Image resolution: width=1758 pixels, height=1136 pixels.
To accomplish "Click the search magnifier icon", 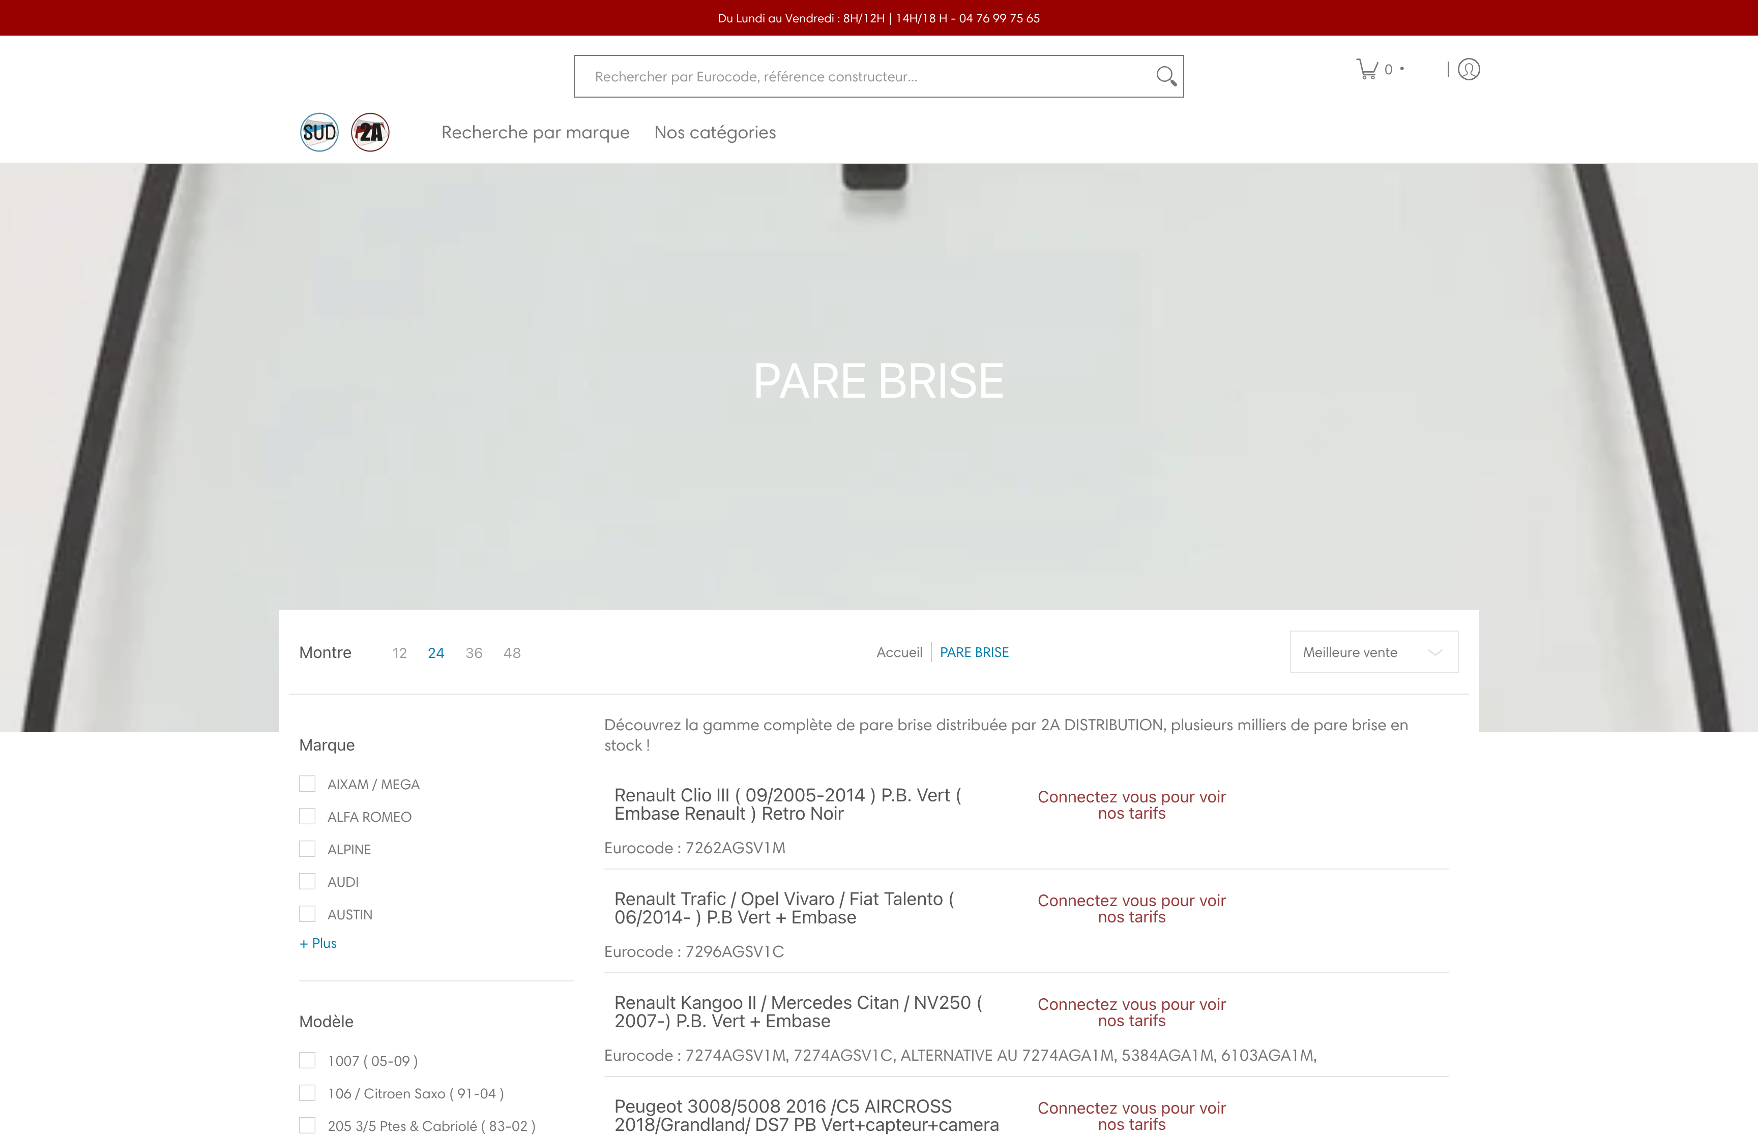I will (x=1165, y=75).
